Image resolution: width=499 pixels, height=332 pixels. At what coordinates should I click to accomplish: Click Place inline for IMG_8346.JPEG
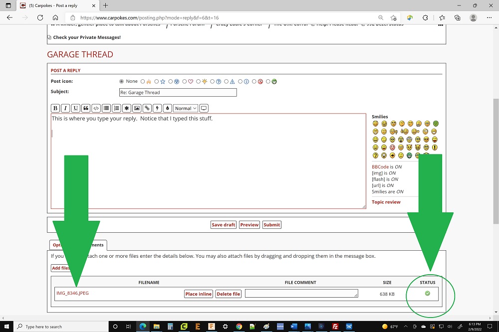[x=199, y=294]
